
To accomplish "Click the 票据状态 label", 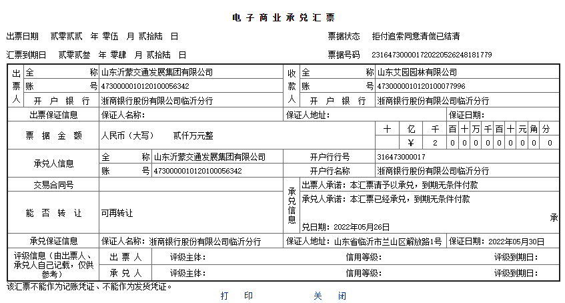I will point(344,37).
